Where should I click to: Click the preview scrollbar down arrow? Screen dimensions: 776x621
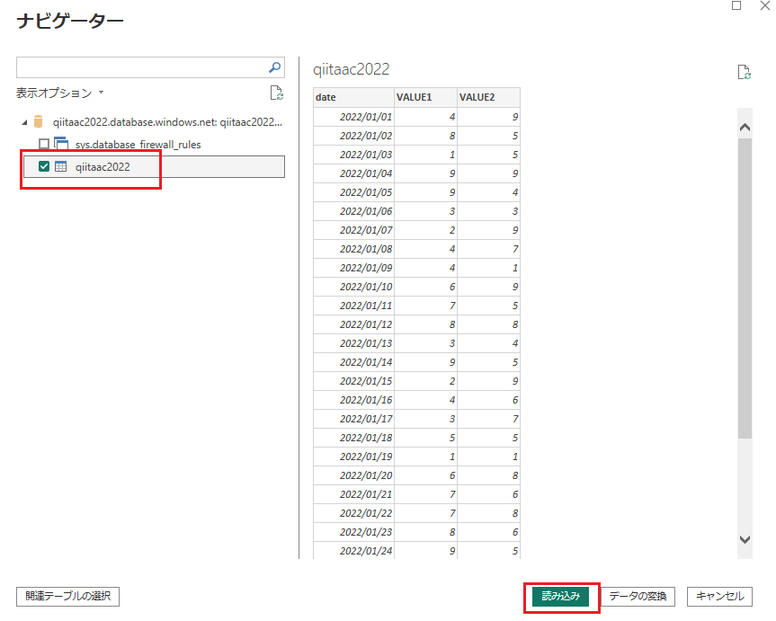(745, 539)
